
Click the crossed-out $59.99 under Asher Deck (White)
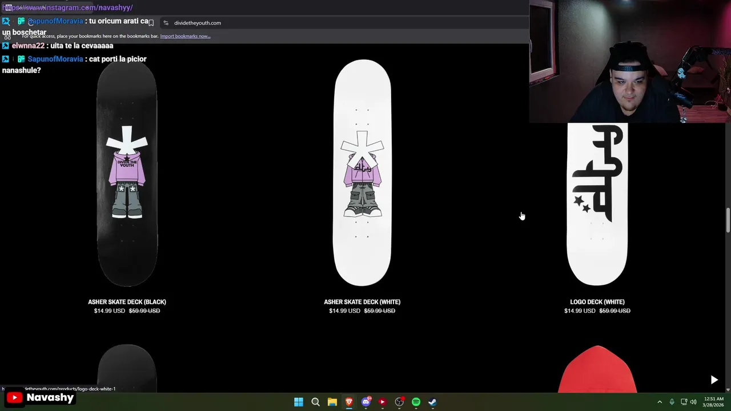380,311
